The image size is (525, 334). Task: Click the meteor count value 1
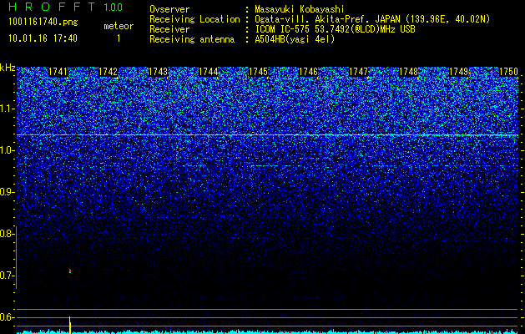click(x=119, y=38)
